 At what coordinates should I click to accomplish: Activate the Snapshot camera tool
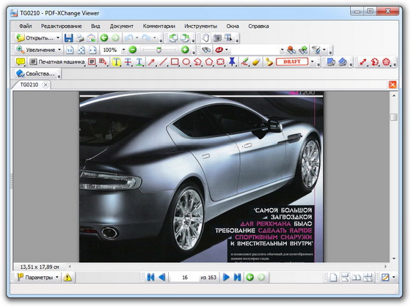tap(217, 38)
